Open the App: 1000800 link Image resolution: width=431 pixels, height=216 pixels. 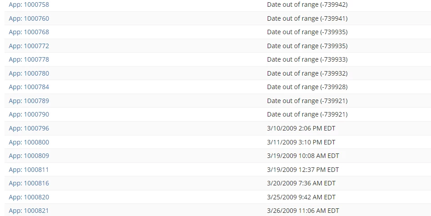(x=29, y=142)
